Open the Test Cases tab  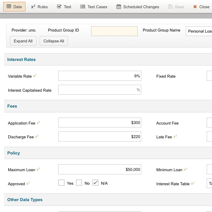click(x=94, y=7)
